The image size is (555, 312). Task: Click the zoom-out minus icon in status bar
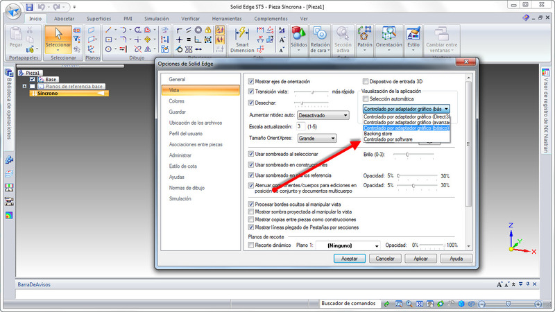[x=481, y=304]
